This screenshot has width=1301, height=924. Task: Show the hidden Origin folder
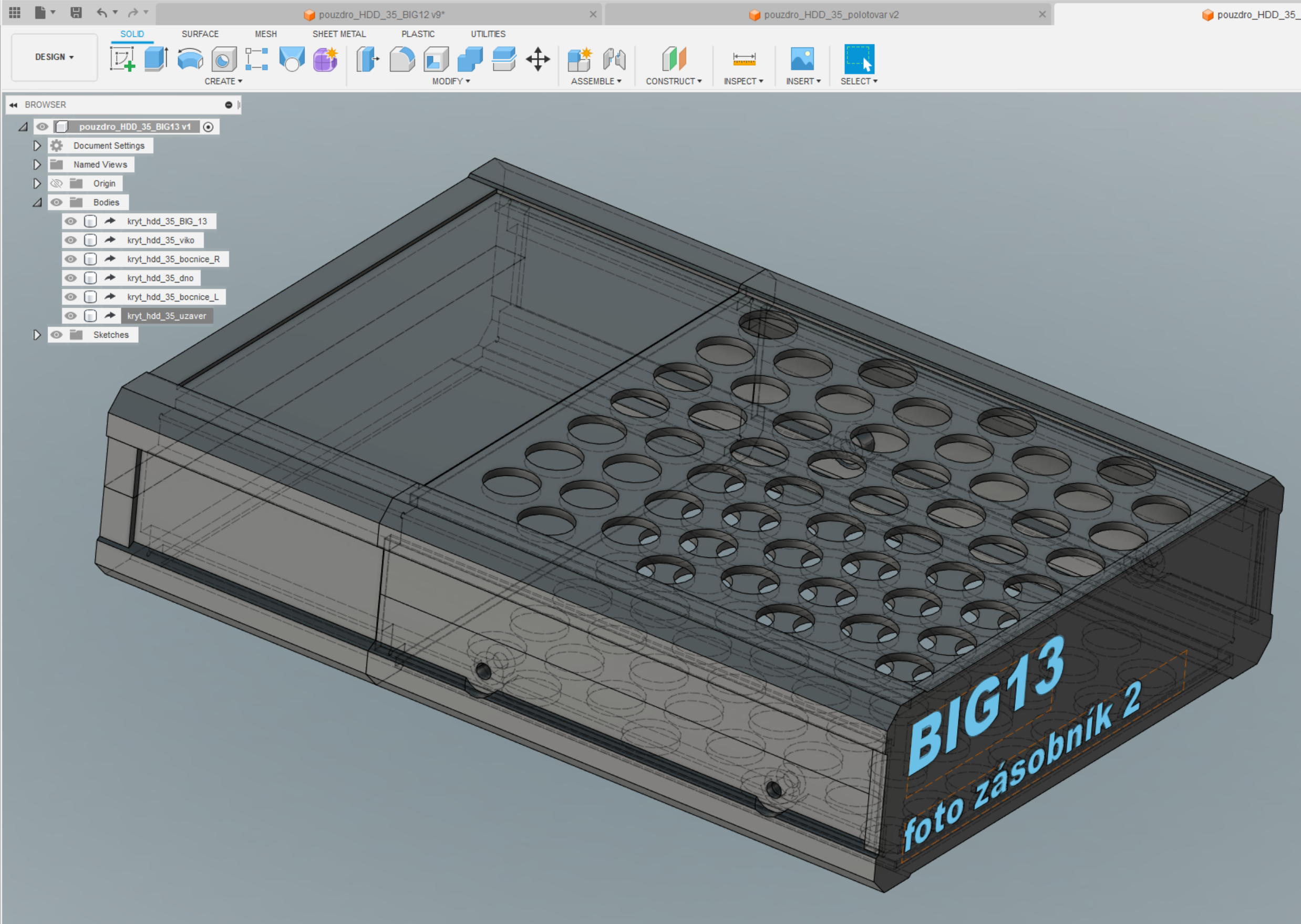56,183
